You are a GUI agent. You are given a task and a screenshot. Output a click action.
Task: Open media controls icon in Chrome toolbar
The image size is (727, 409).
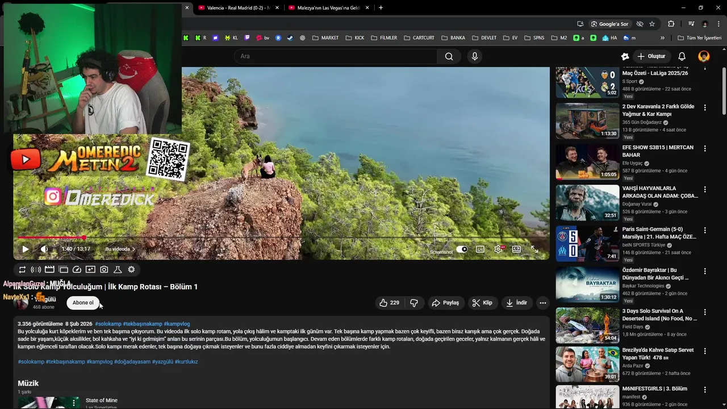point(691,24)
